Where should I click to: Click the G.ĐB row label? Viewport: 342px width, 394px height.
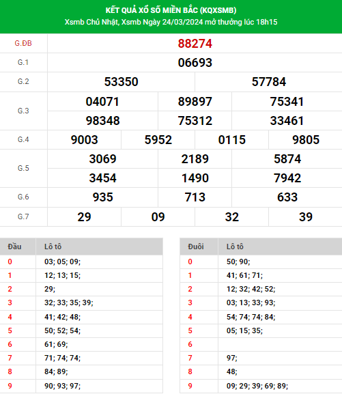tap(23, 43)
